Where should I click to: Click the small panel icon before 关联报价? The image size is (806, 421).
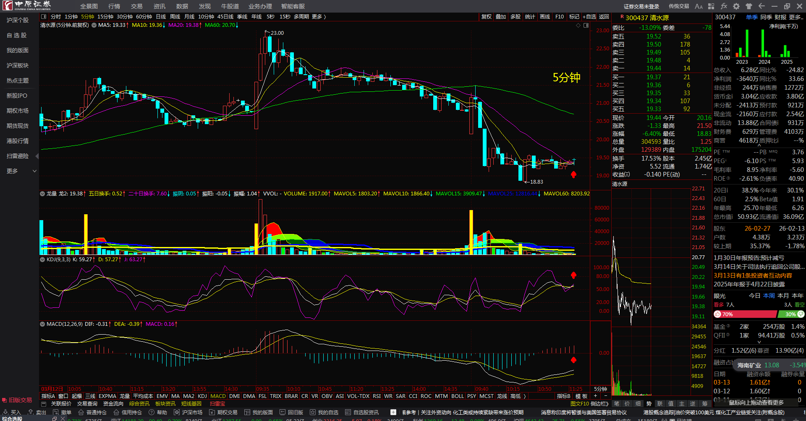44,404
